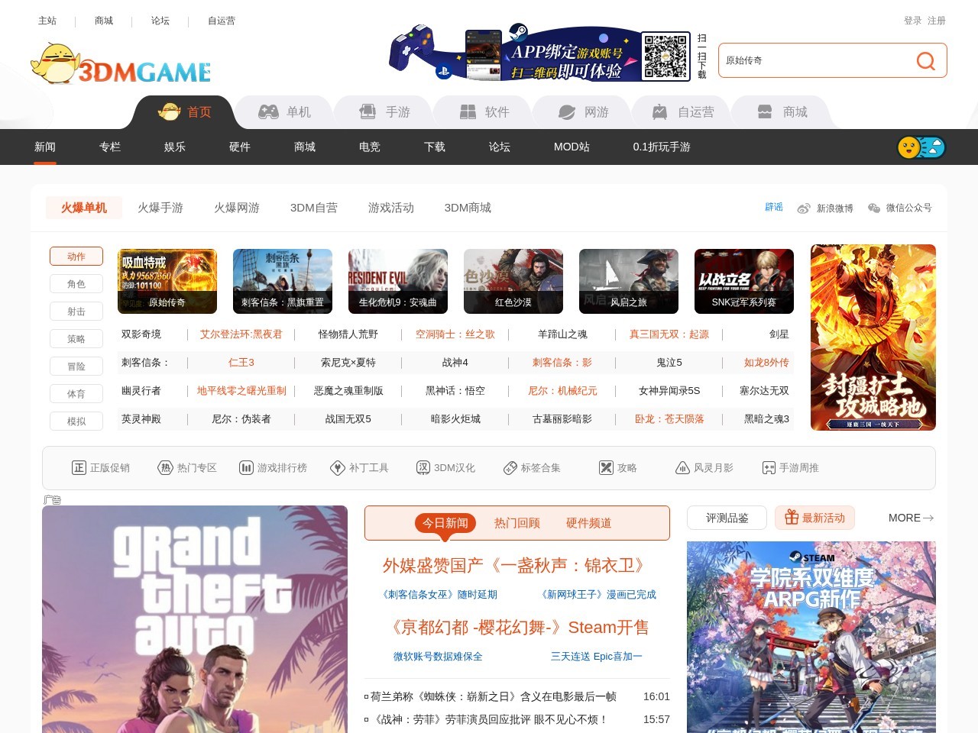Switch to 火爆手游 tab

point(160,208)
